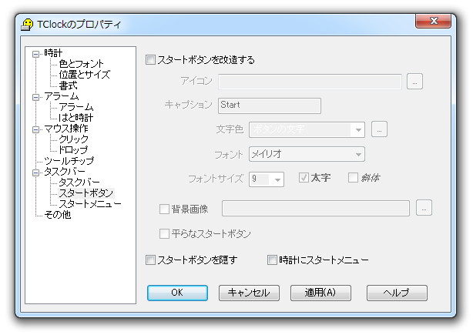The height and width of the screenshot is (335, 473).
Task: Browse for 背景画像 file with ... button
Action: (424, 208)
